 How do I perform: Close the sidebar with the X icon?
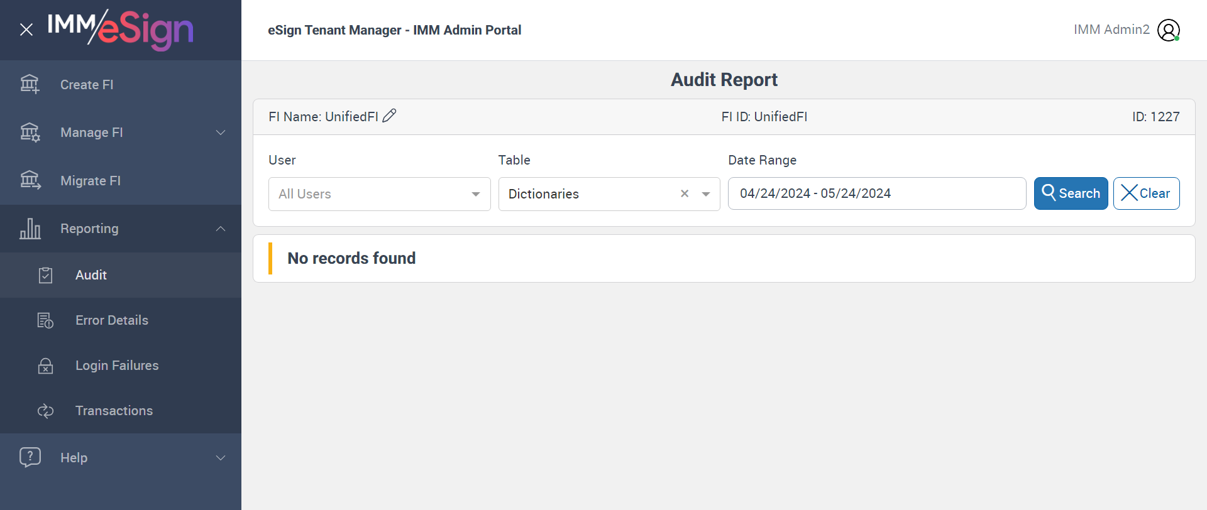coord(26,30)
